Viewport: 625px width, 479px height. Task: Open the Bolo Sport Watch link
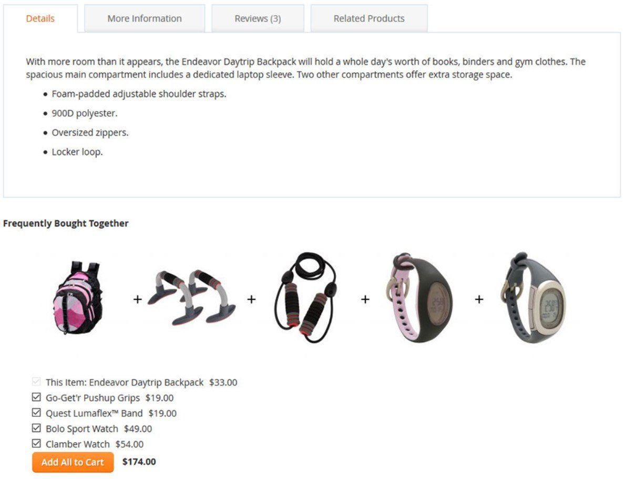pos(82,428)
